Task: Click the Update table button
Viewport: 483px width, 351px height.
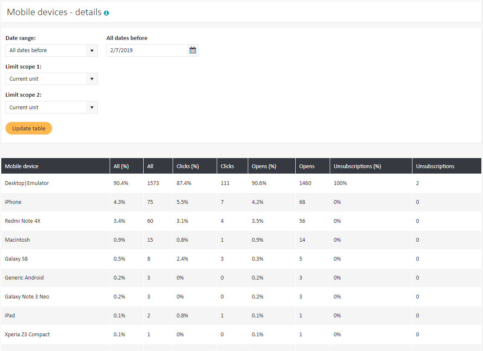Action: (x=29, y=129)
